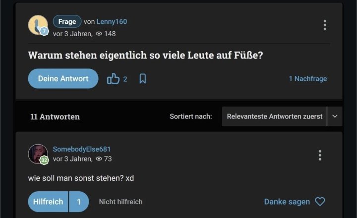Mark the answer as Nicht hilfreich

tap(120, 202)
